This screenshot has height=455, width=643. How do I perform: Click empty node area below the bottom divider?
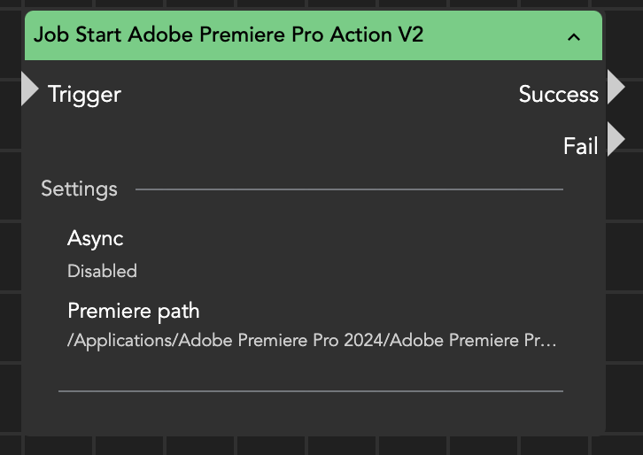click(x=310, y=414)
